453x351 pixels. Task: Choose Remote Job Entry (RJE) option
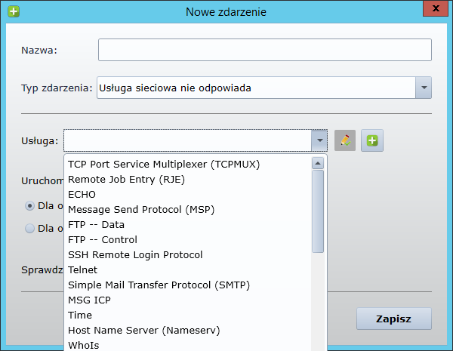pyautogui.click(x=126, y=179)
